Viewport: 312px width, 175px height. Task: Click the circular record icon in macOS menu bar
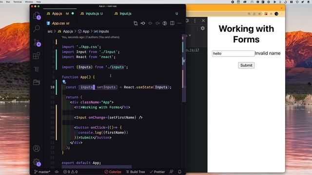[233, 2]
